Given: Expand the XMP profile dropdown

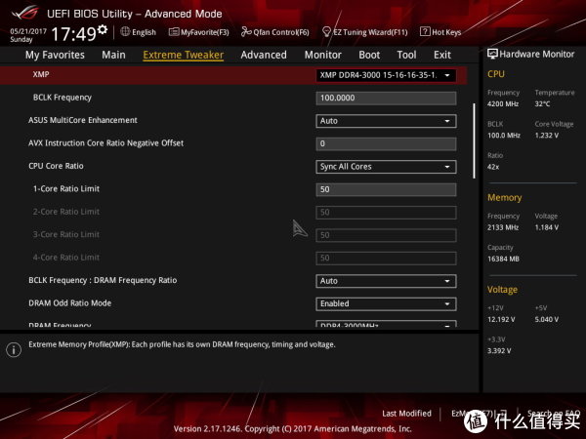Looking at the screenshot, I should (386, 75).
